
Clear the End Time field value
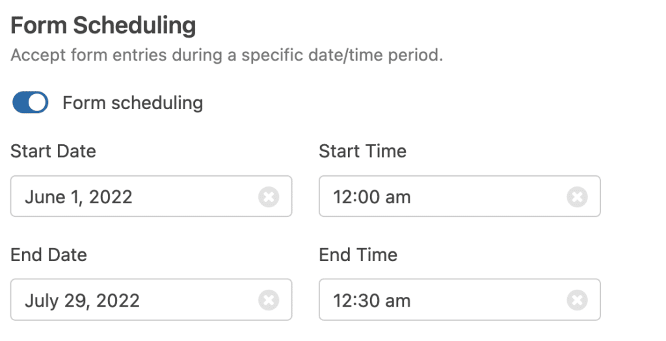[577, 300]
